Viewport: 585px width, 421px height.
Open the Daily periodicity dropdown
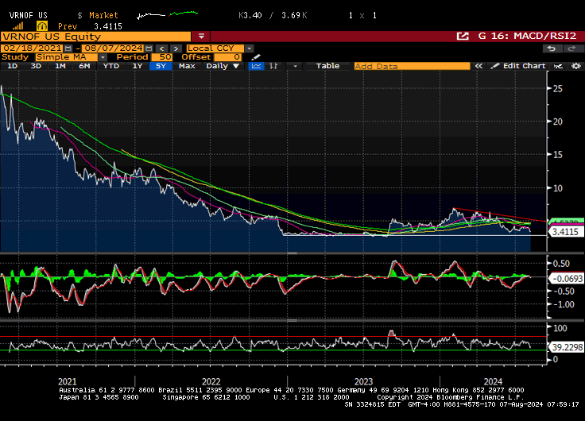(223, 66)
